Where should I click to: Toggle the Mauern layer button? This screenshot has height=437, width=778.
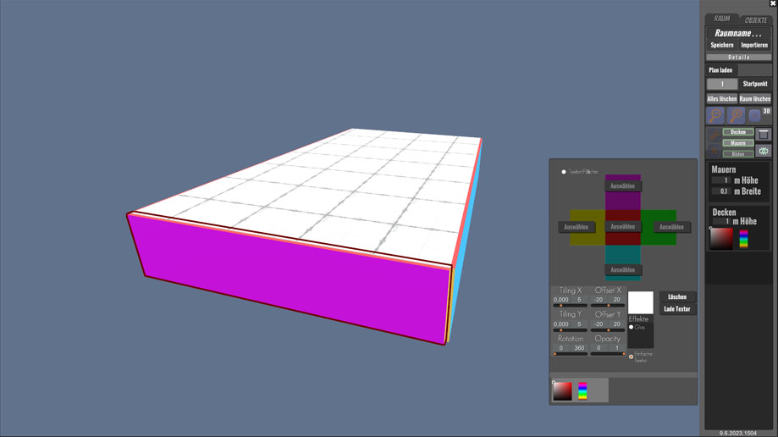pyautogui.click(x=738, y=143)
